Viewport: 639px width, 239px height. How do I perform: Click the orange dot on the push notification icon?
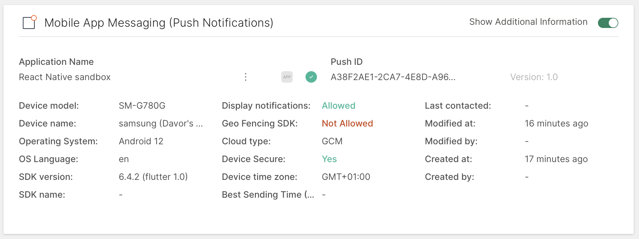click(34, 18)
